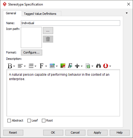This screenshot has height=138, width=133.
Task: Tick the Leaf checkbox
Action: pos(29,120)
